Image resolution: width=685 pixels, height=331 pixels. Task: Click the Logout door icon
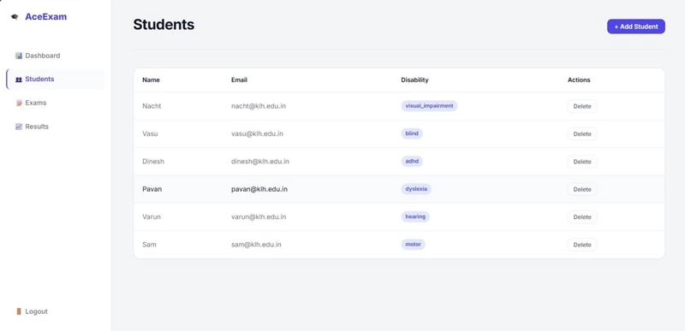[19, 311]
